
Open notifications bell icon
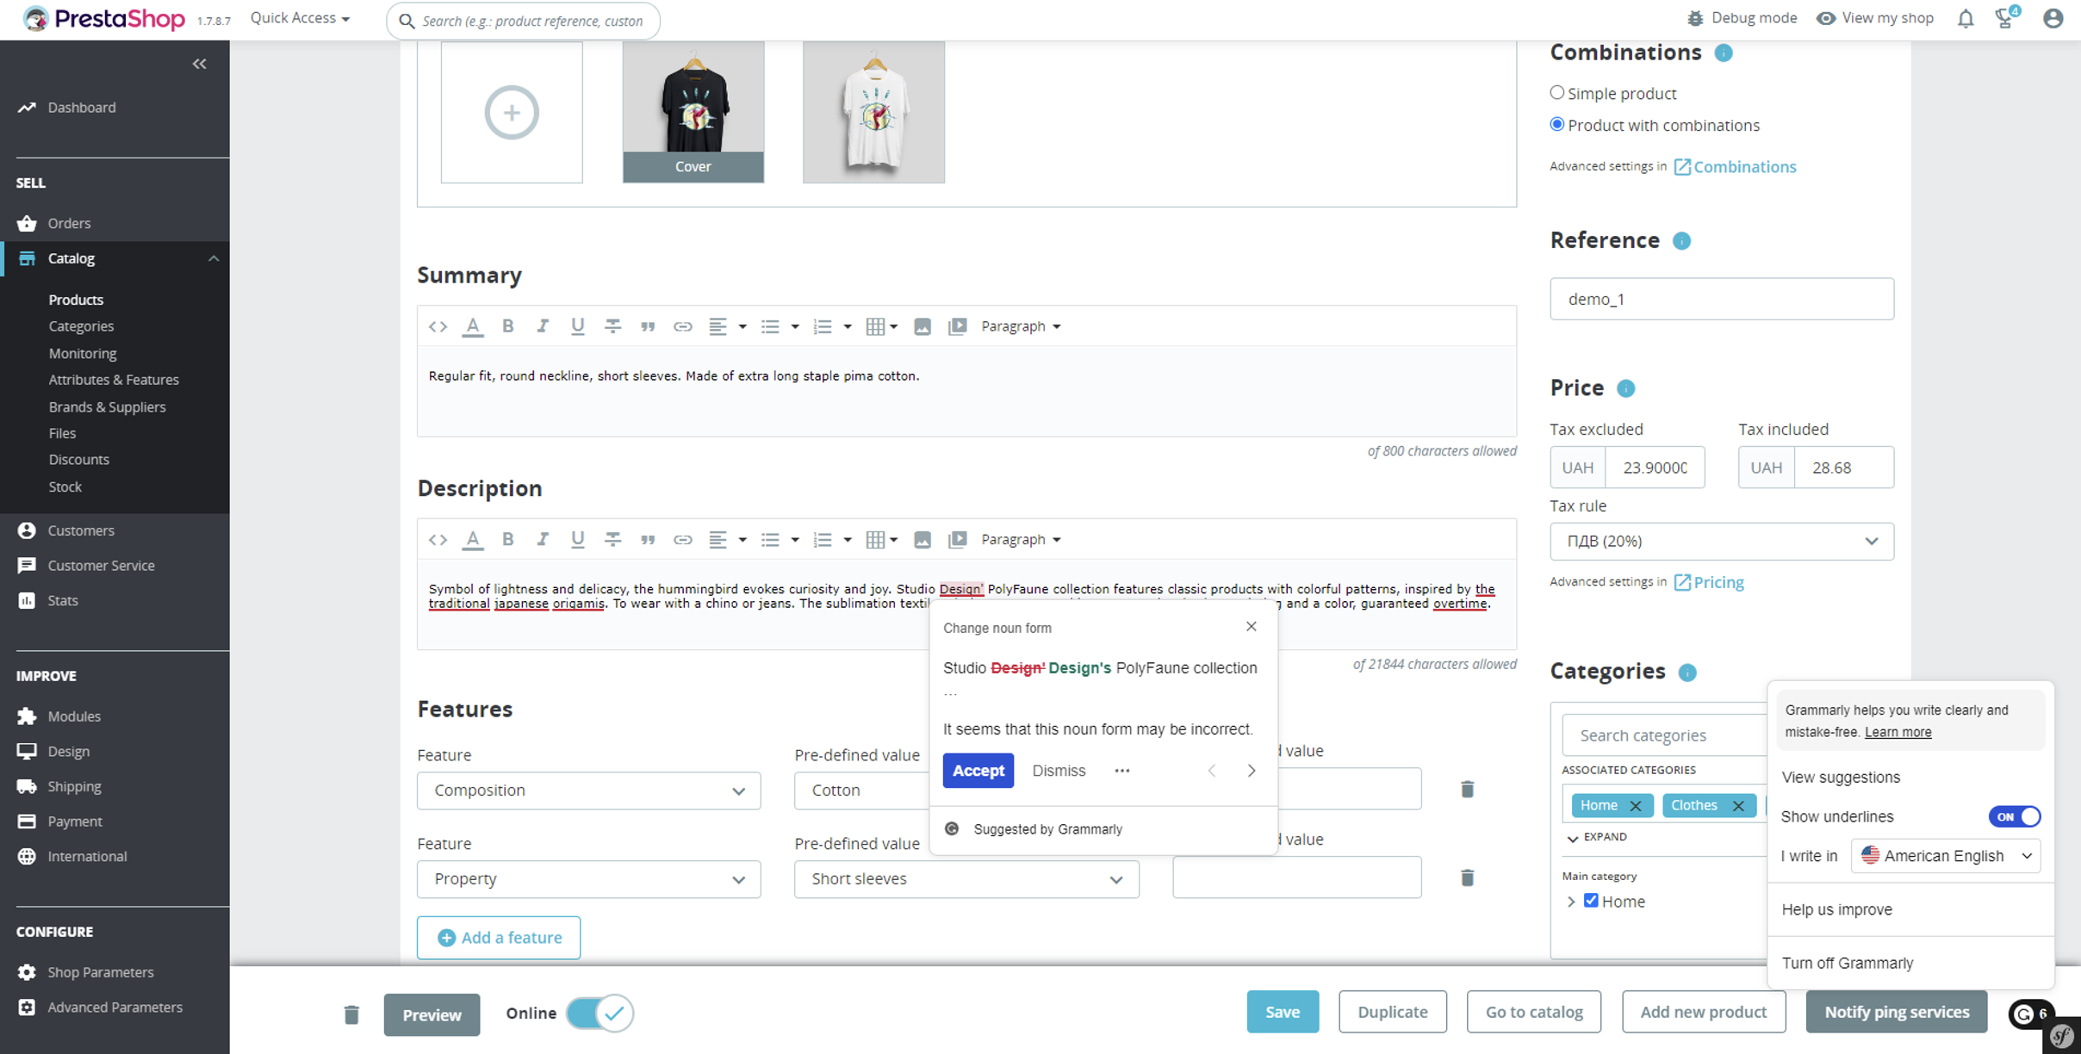tap(1966, 19)
